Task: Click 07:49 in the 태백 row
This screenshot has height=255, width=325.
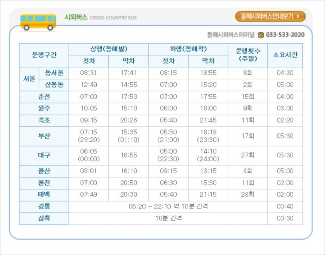Action: 88,194
